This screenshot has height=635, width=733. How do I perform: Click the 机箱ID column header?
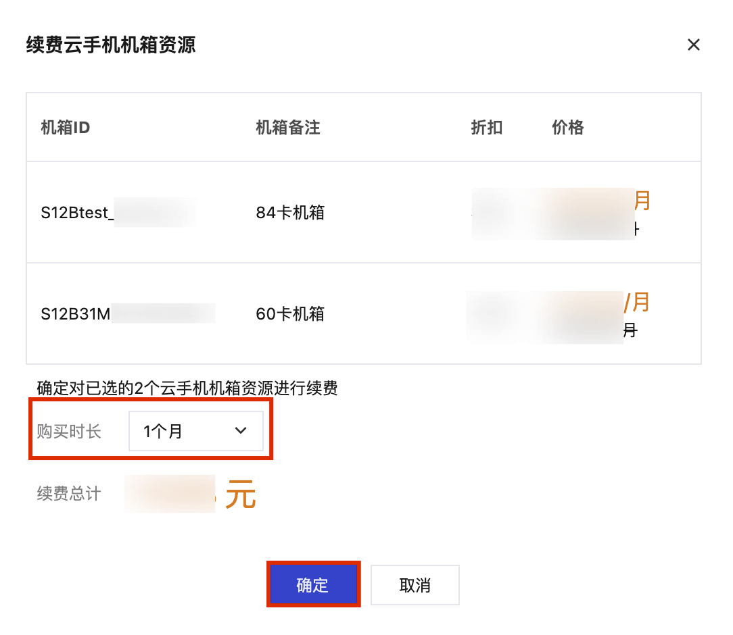click(66, 127)
